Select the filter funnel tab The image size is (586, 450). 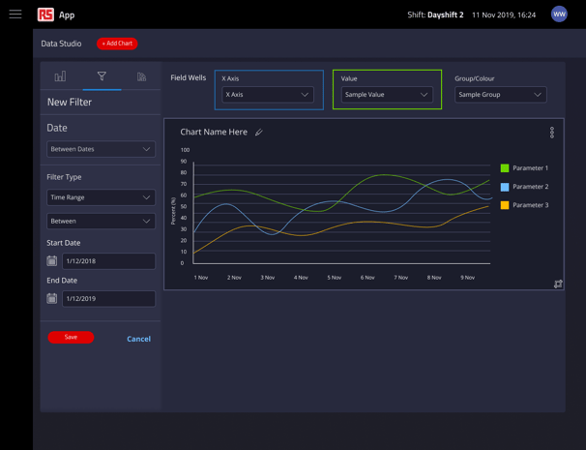102,76
